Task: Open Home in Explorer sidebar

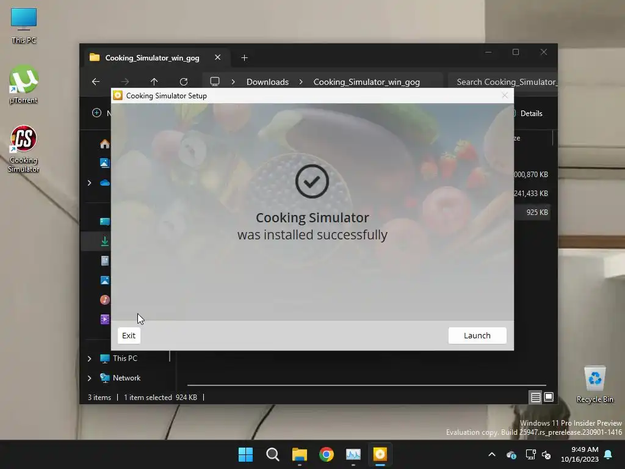Action: [x=105, y=144]
